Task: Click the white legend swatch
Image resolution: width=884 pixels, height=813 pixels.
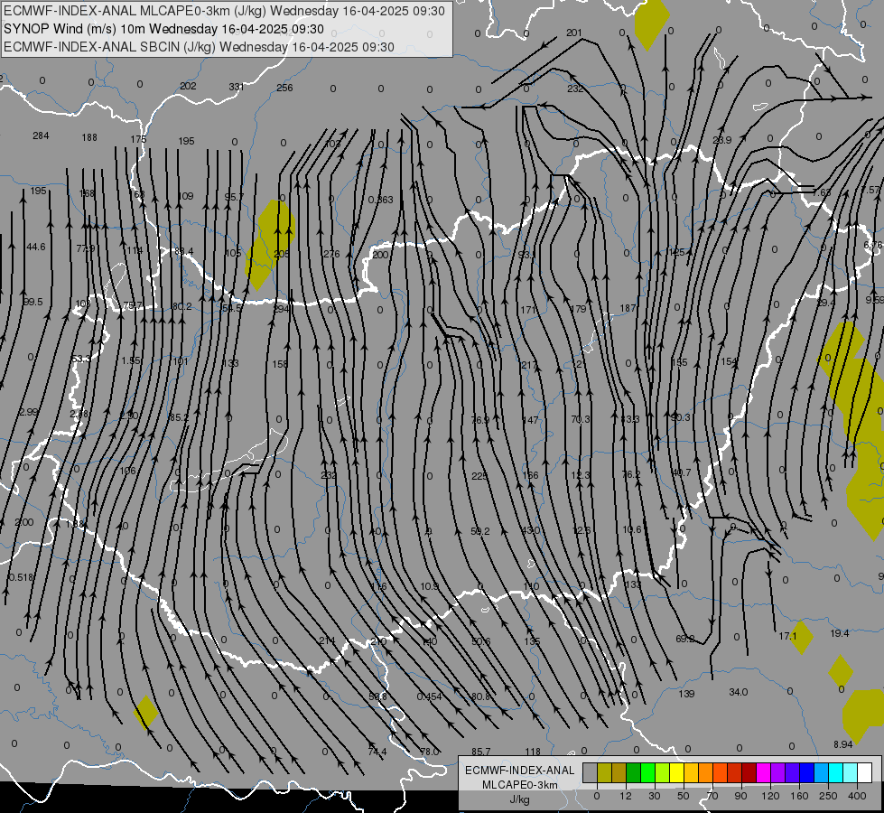Action: (864, 772)
